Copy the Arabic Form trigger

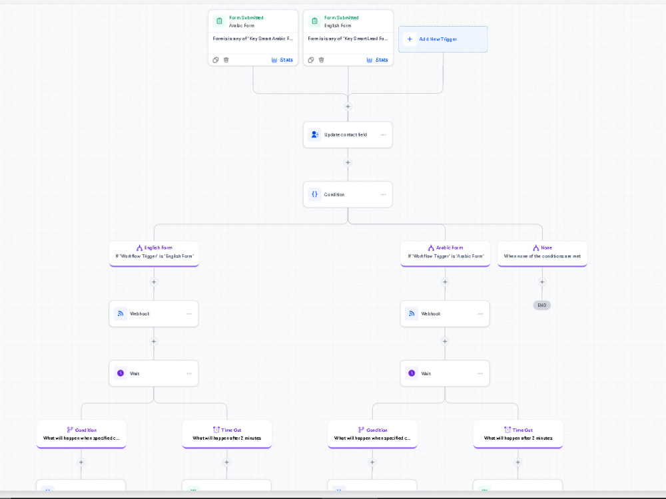[216, 60]
